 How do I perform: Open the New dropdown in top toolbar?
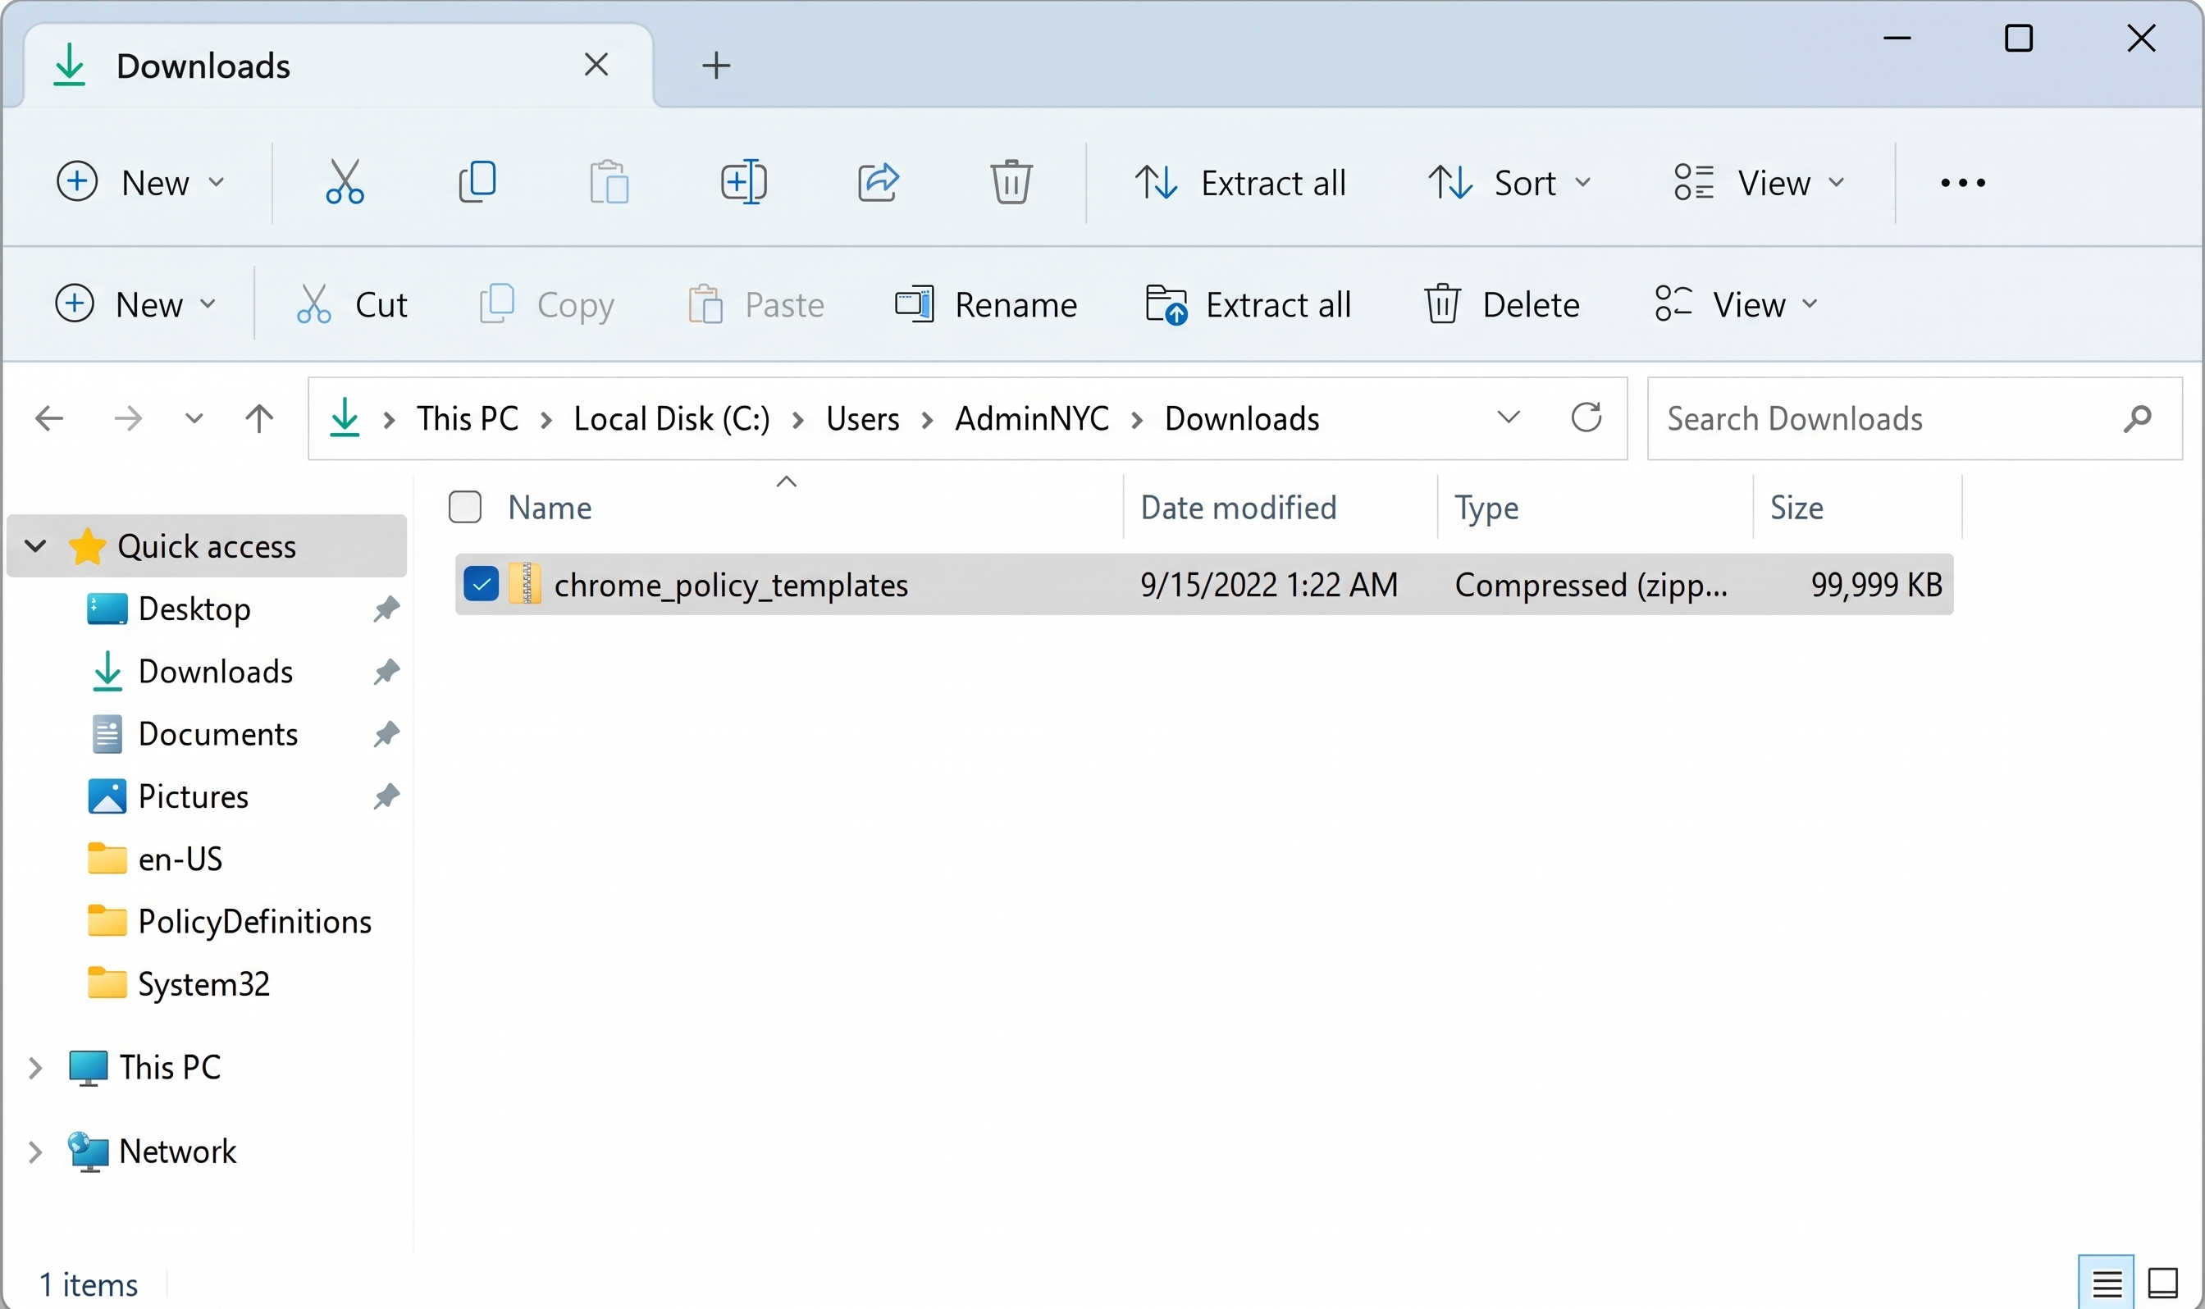[141, 183]
